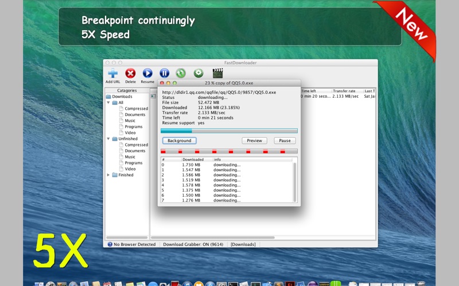
Task: Select Video under Unfinished category
Action: point(130,169)
